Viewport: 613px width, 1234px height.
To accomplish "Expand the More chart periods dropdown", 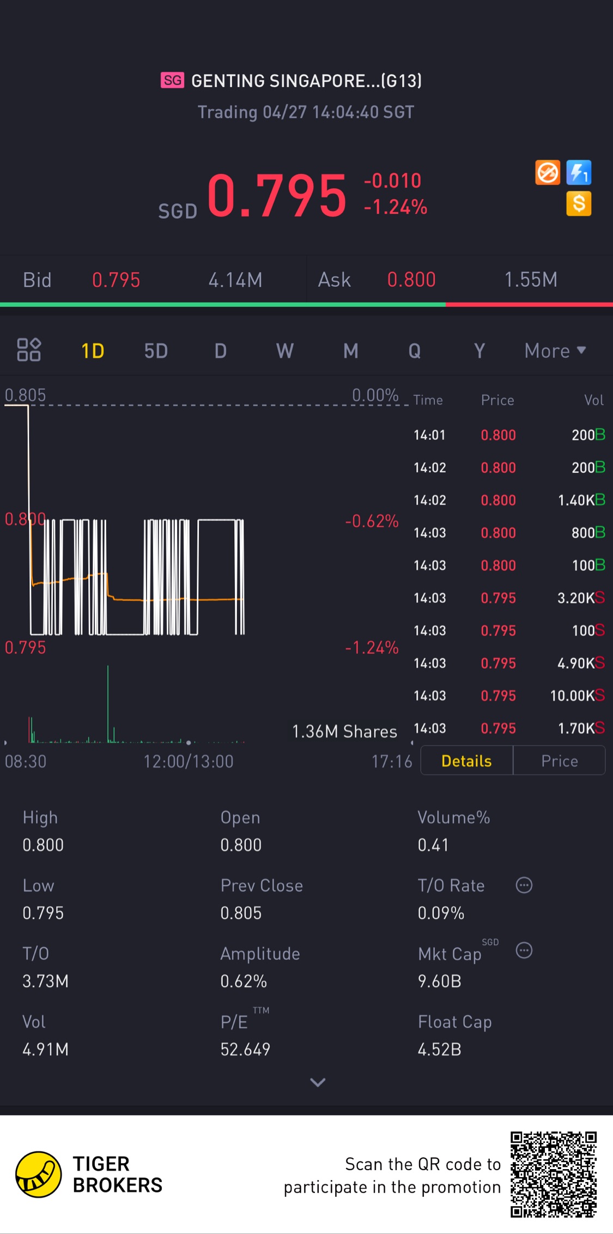I will [x=555, y=351].
